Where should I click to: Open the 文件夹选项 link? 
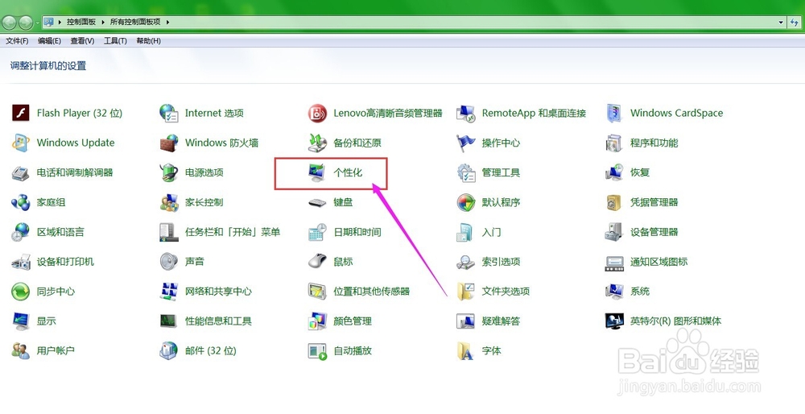pyautogui.click(x=506, y=292)
